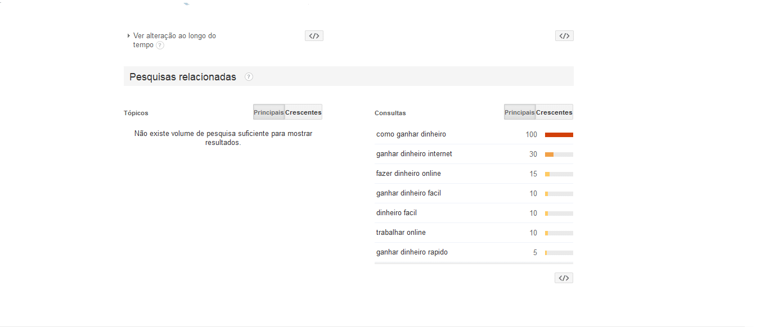
Task: Open the help icon next to Pesquisas relacionadas
Action: point(249,77)
